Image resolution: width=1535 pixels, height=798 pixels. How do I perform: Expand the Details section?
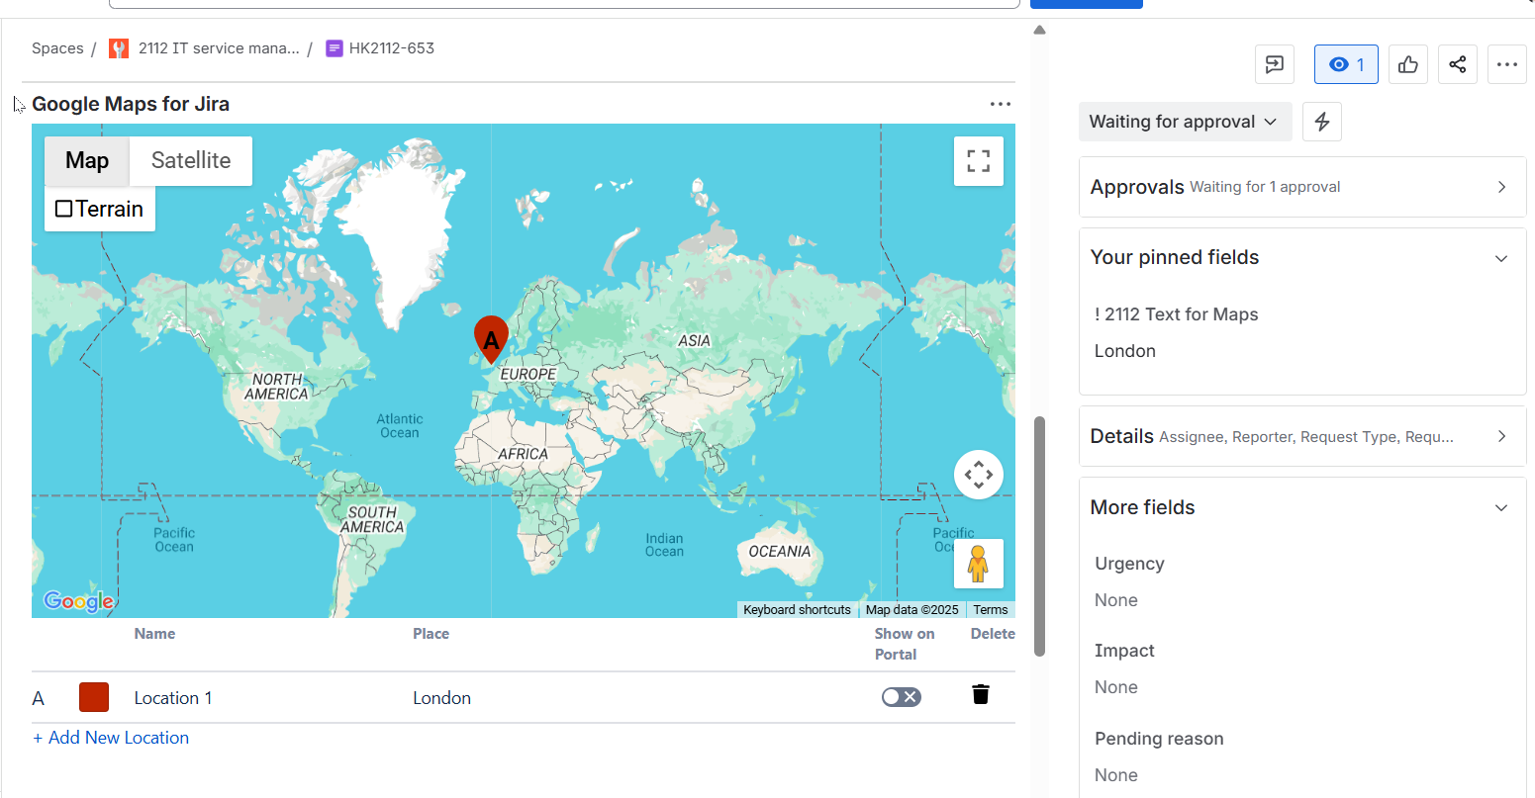1500,436
